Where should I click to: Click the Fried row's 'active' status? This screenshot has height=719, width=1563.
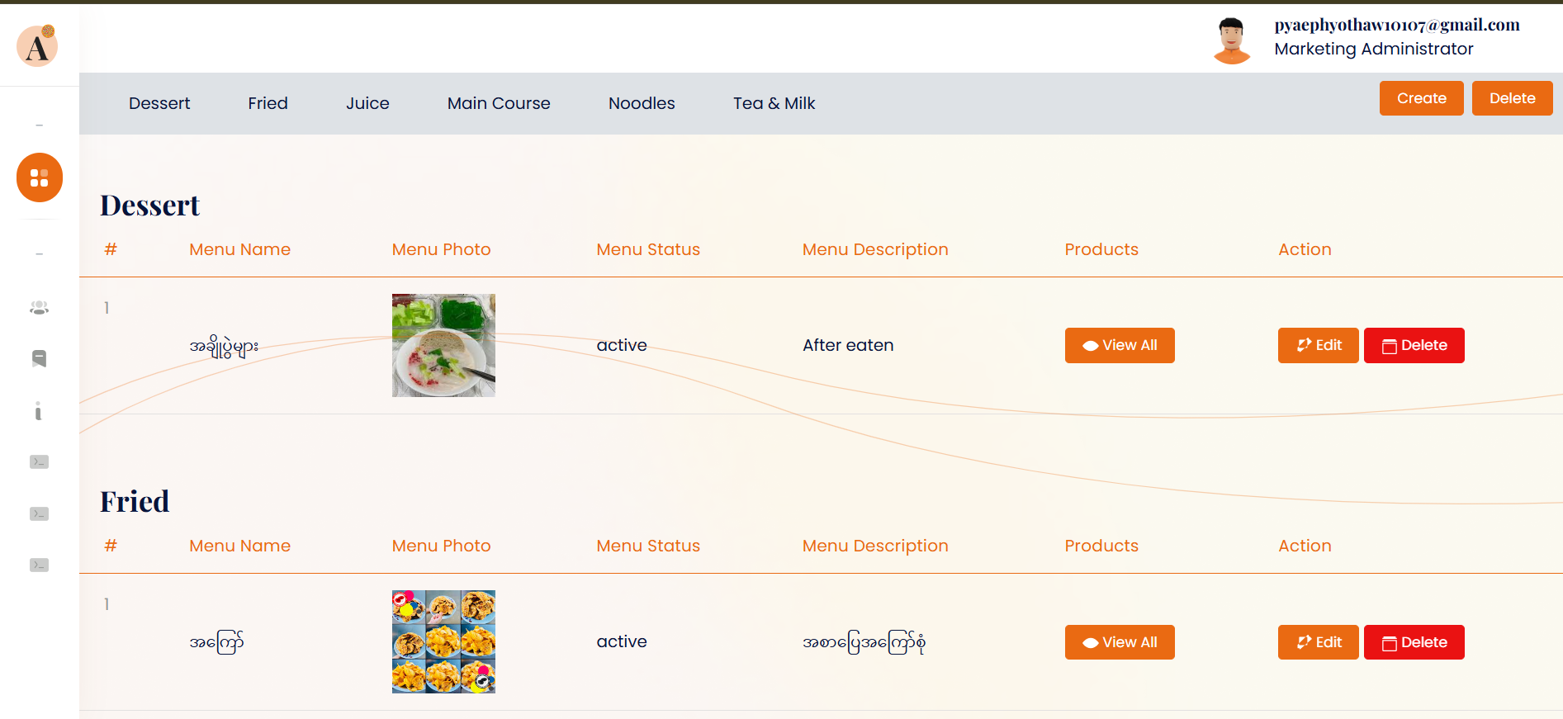click(x=622, y=641)
